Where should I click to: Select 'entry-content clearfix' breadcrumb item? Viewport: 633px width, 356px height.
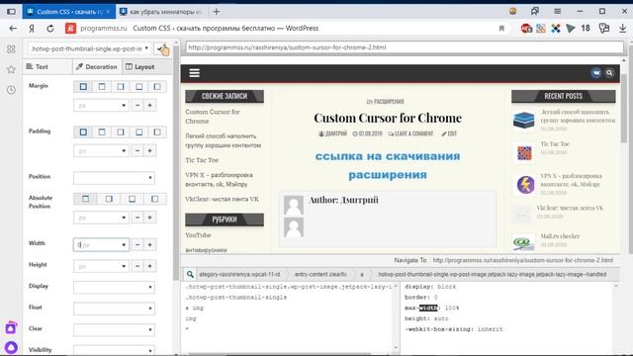(320, 275)
